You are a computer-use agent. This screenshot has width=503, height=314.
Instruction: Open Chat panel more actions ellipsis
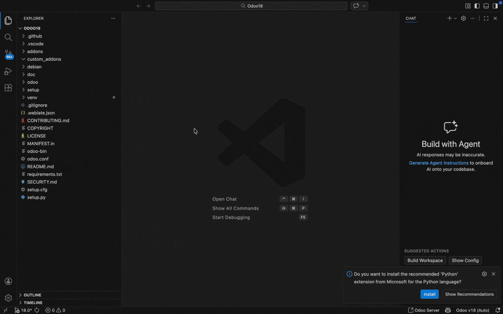click(x=472, y=18)
